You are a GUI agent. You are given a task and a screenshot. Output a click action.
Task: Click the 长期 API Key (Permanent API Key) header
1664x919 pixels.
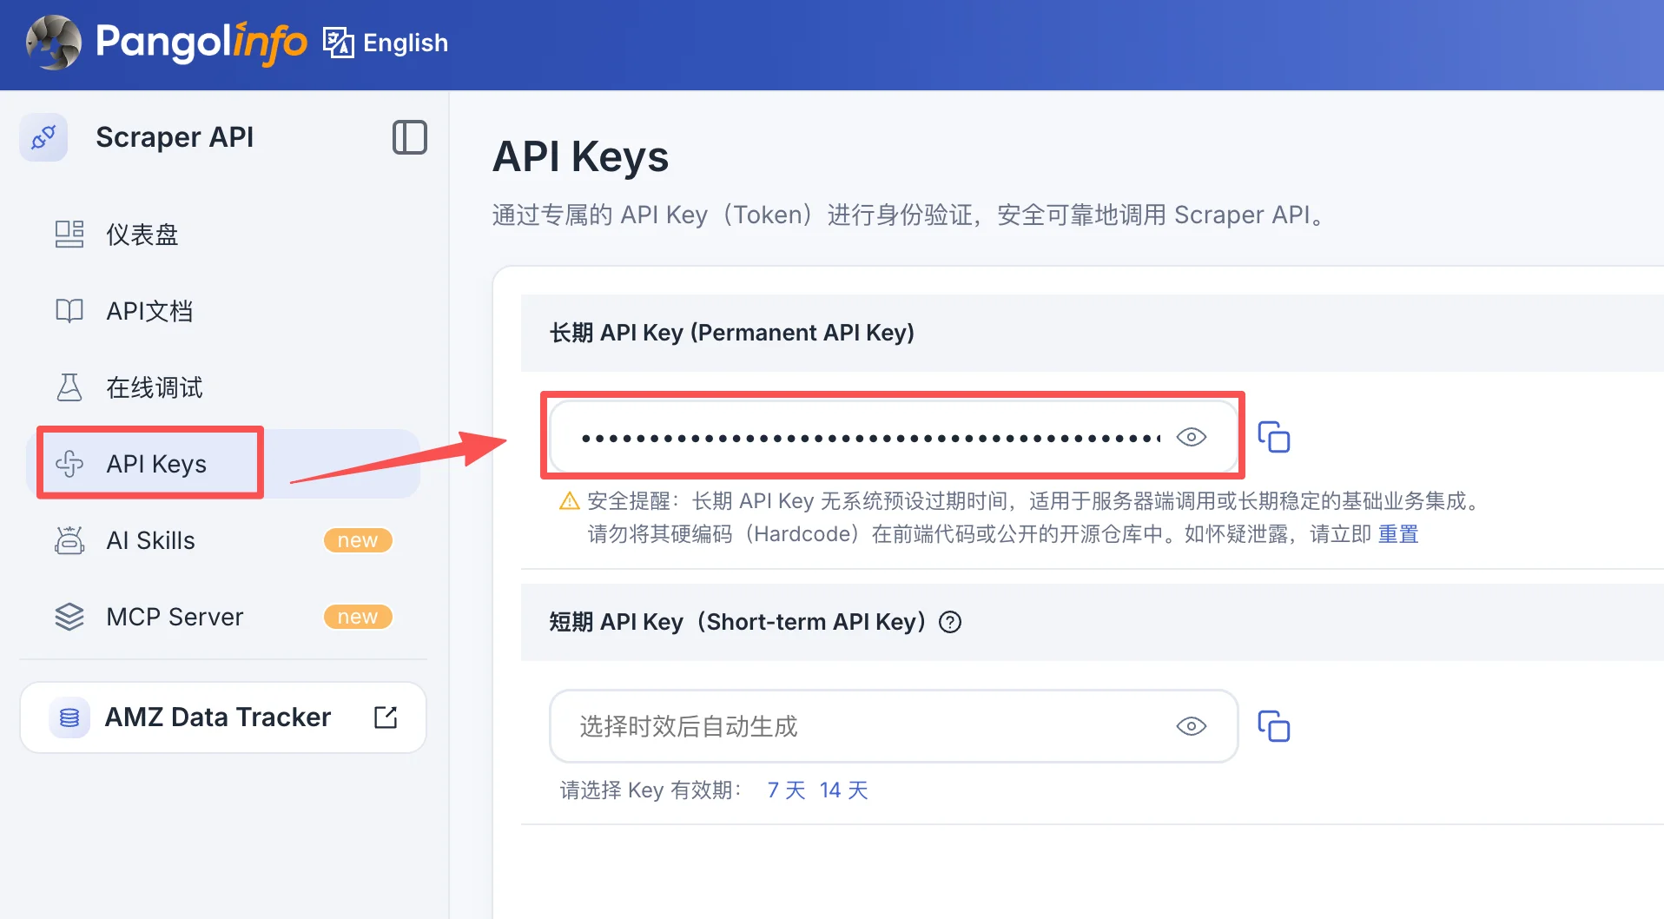732,333
